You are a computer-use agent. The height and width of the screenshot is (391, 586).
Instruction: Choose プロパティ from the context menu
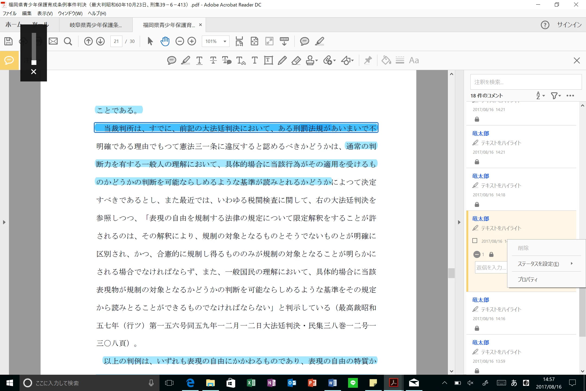527,279
